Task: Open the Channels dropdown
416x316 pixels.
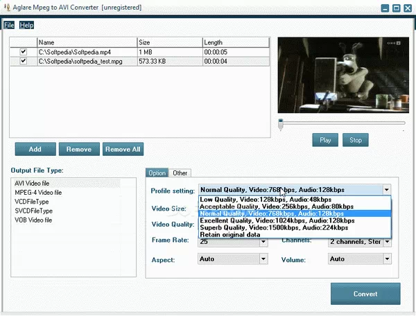Action: [x=387, y=242]
